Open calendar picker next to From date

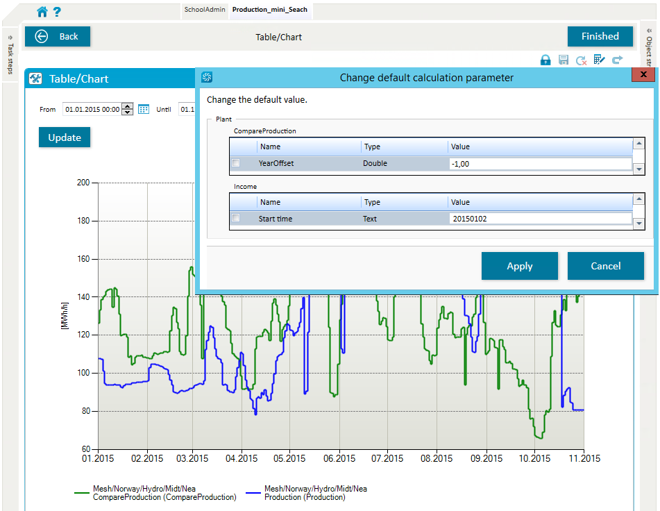coord(144,109)
